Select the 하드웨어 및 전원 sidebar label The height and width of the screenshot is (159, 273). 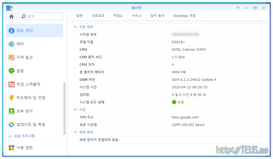[x=31, y=98]
